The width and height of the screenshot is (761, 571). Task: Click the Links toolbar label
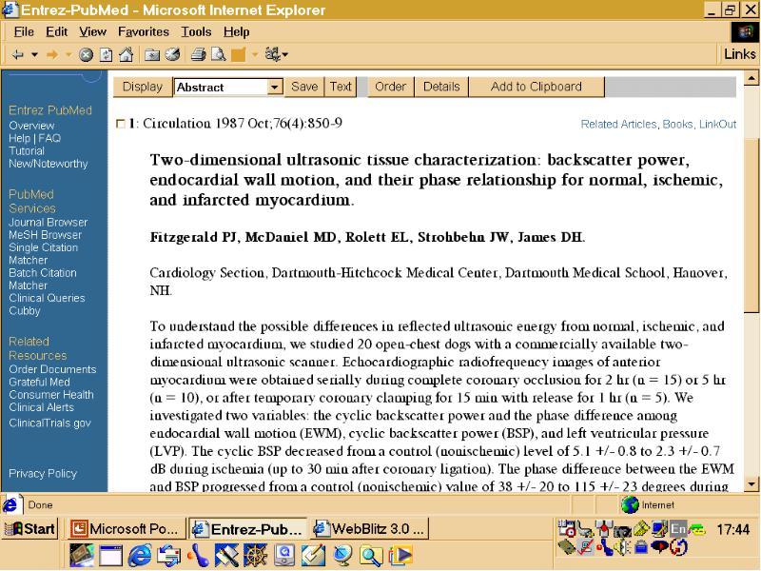tap(740, 54)
